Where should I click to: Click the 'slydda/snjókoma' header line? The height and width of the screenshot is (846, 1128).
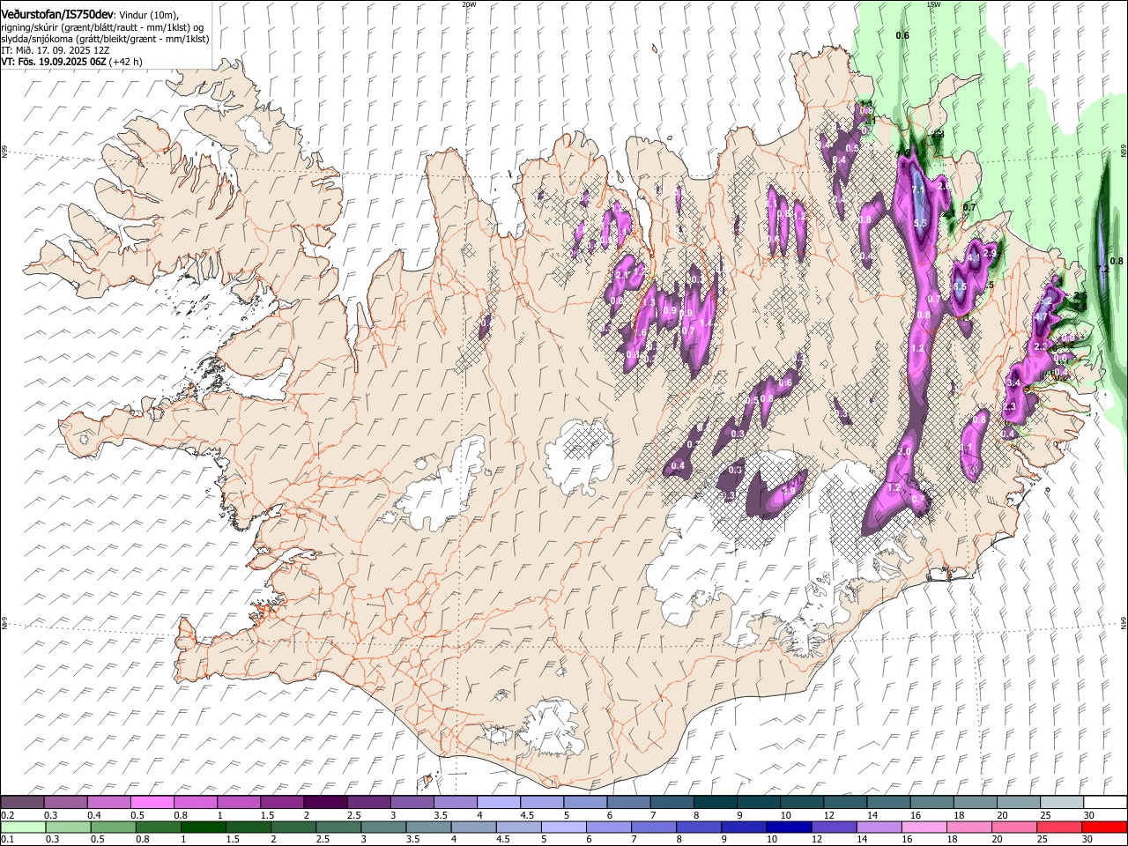coord(105,39)
